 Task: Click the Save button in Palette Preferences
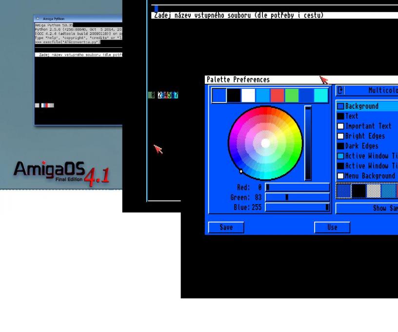[226, 228]
